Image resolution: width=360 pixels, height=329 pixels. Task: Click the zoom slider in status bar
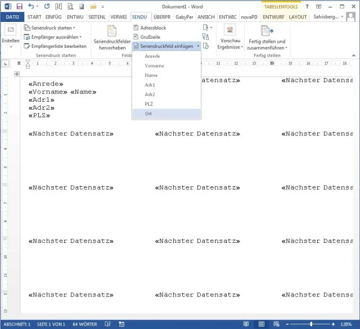point(311,325)
